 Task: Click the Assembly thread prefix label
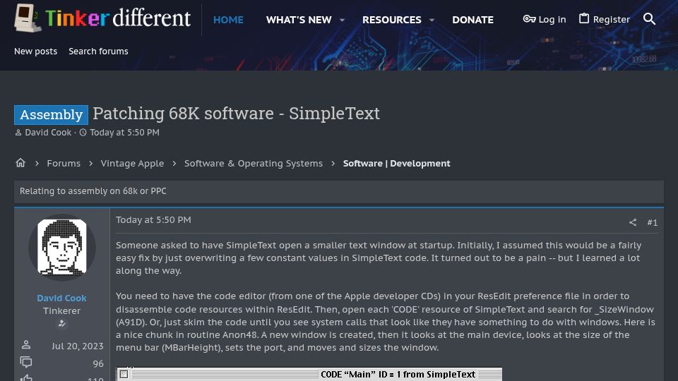pyautogui.click(x=51, y=114)
